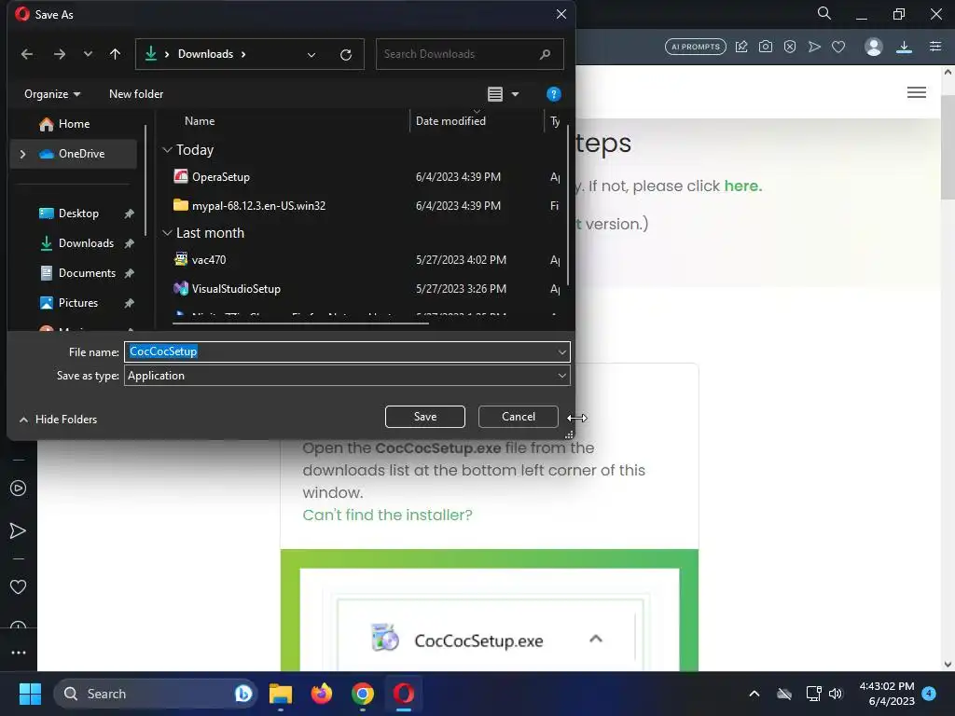Image resolution: width=955 pixels, height=716 pixels.
Task: Take a snapshot with camera icon
Action: tap(766, 47)
